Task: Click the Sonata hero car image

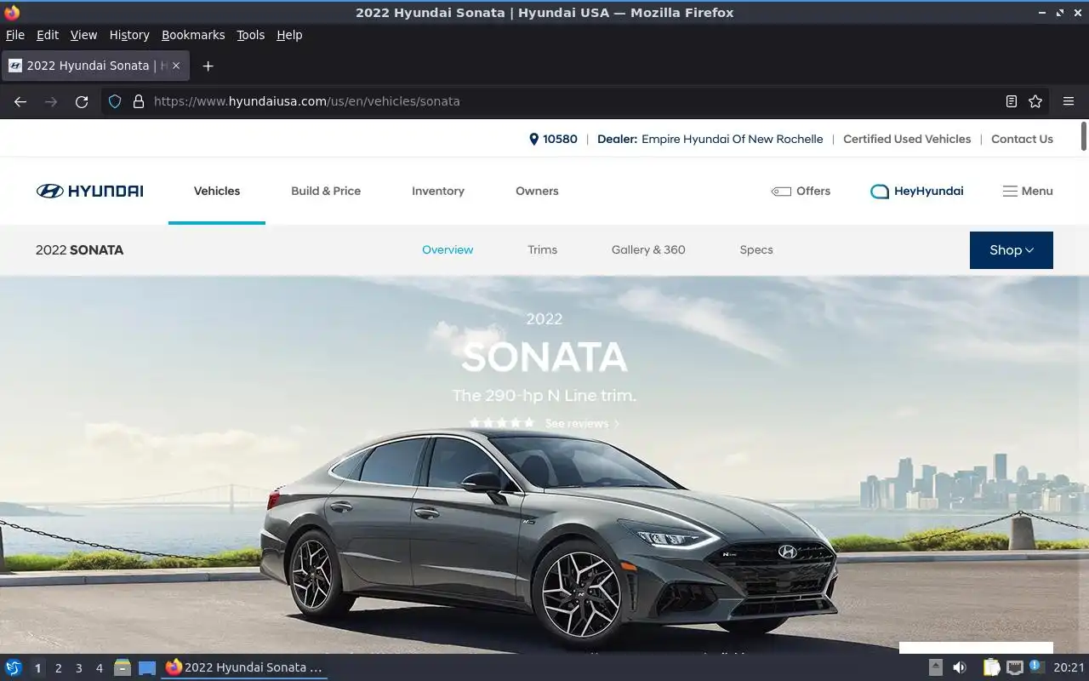Action: [549, 536]
